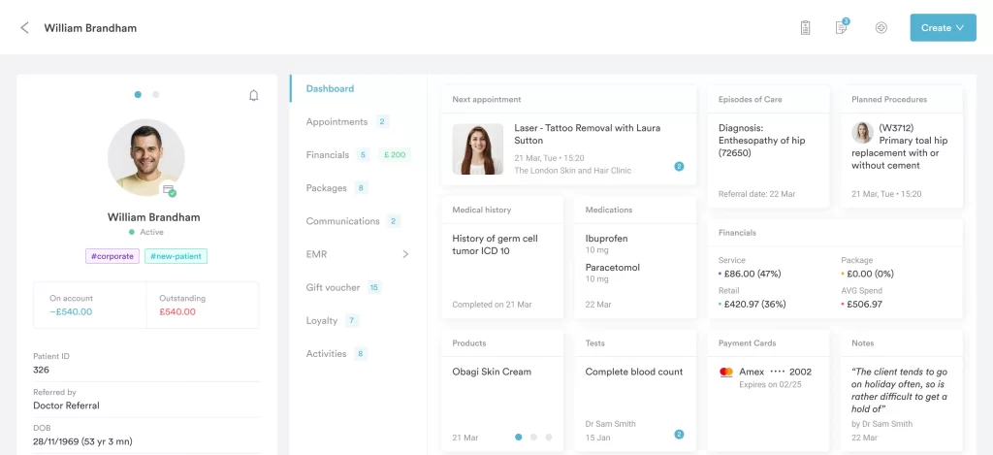Open the documents icon with badge 3
This screenshot has height=455, width=993.
842,28
